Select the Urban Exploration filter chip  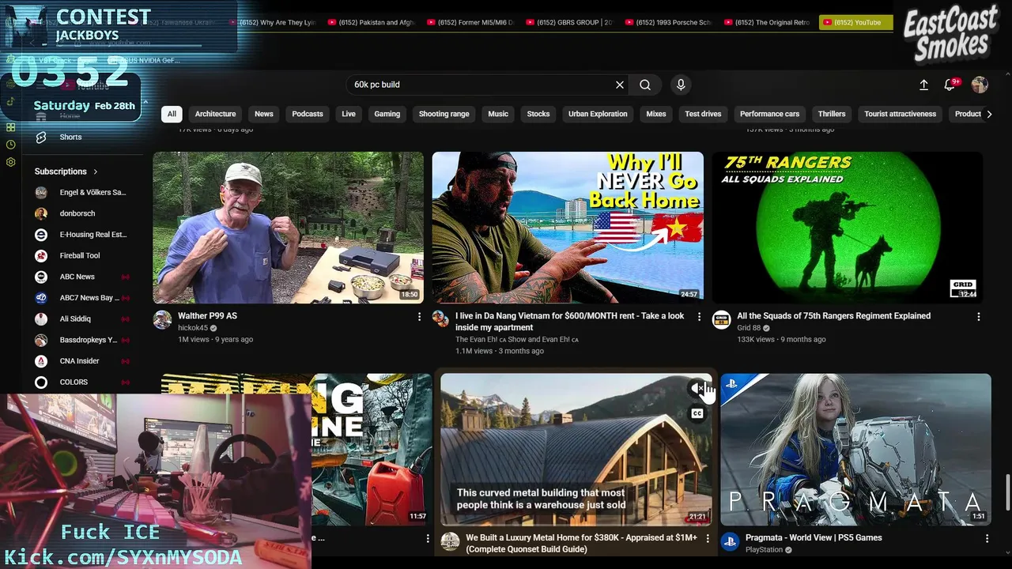tap(598, 114)
